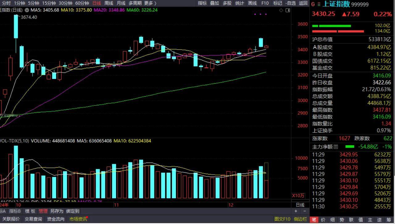The height and width of the screenshot is (224, 395).
Task: Click the 返回 back button
Action: (303, 3)
